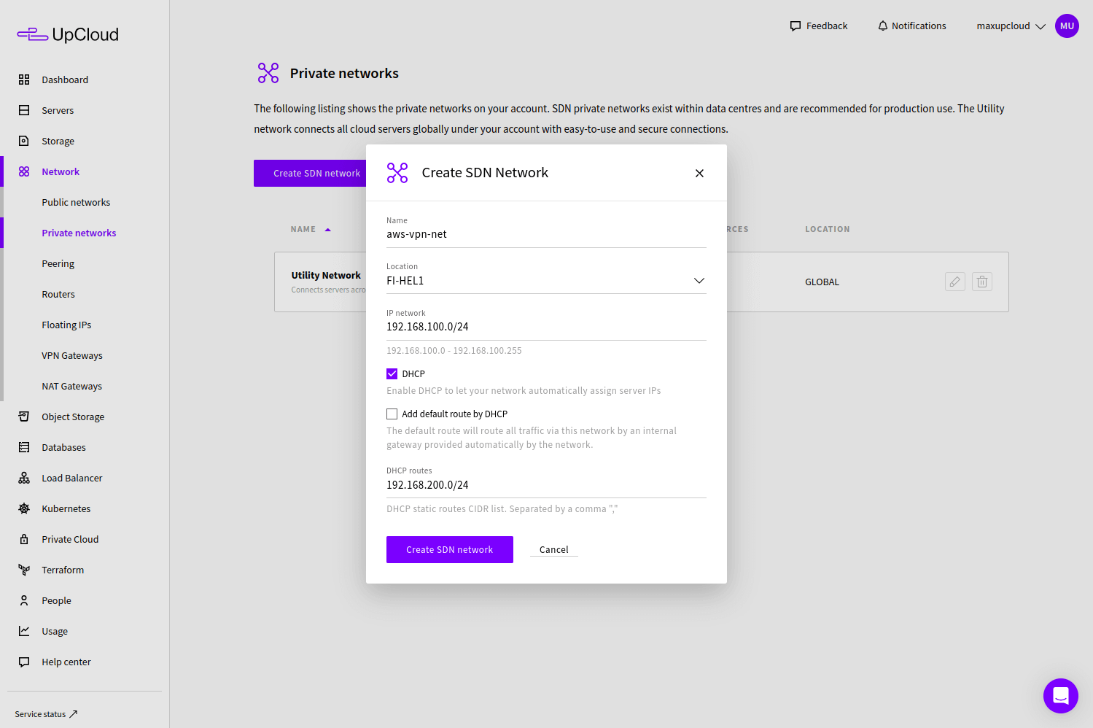The height and width of the screenshot is (728, 1093).
Task: Select Private networks in sidebar
Action: 79,233
